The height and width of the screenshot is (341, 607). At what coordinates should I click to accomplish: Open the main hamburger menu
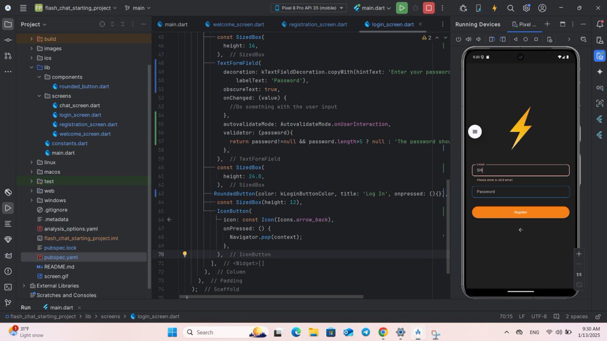pos(23,8)
